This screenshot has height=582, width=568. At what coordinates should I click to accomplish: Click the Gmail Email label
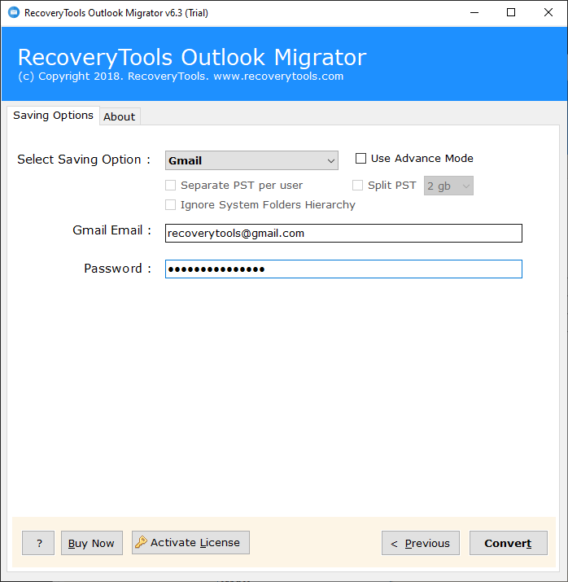point(112,230)
